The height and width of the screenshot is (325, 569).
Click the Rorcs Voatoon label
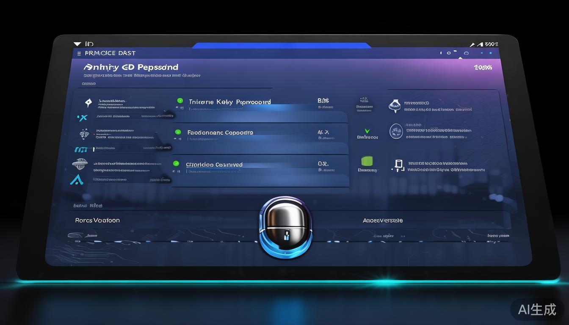point(97,220)
